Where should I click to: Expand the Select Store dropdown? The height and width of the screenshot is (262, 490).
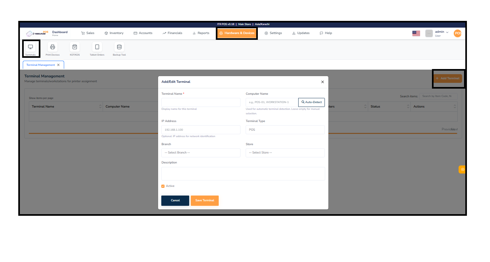pyautogui.click(x=285, y=153)
